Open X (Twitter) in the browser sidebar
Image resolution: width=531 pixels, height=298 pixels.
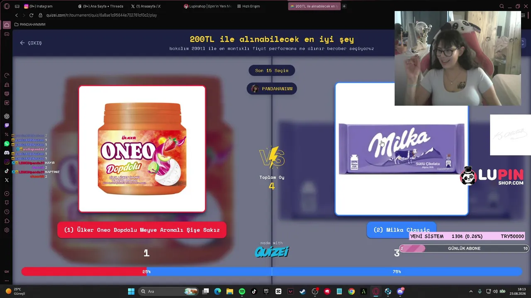[x=7, y=180]
